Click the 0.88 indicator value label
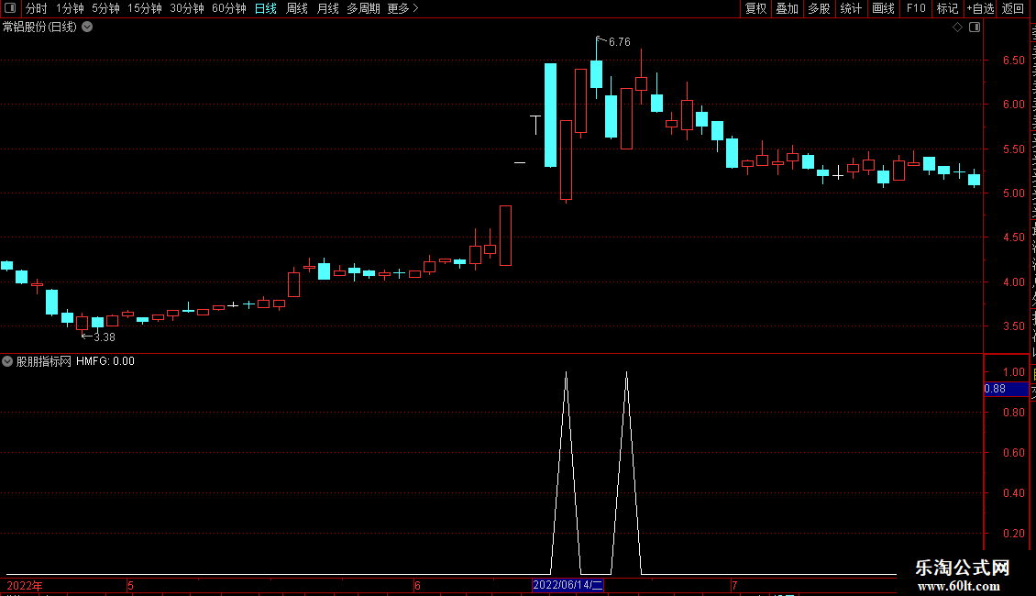This screenshot has width=1036, height=596. pyautogui.click(x=1006, y=389)
